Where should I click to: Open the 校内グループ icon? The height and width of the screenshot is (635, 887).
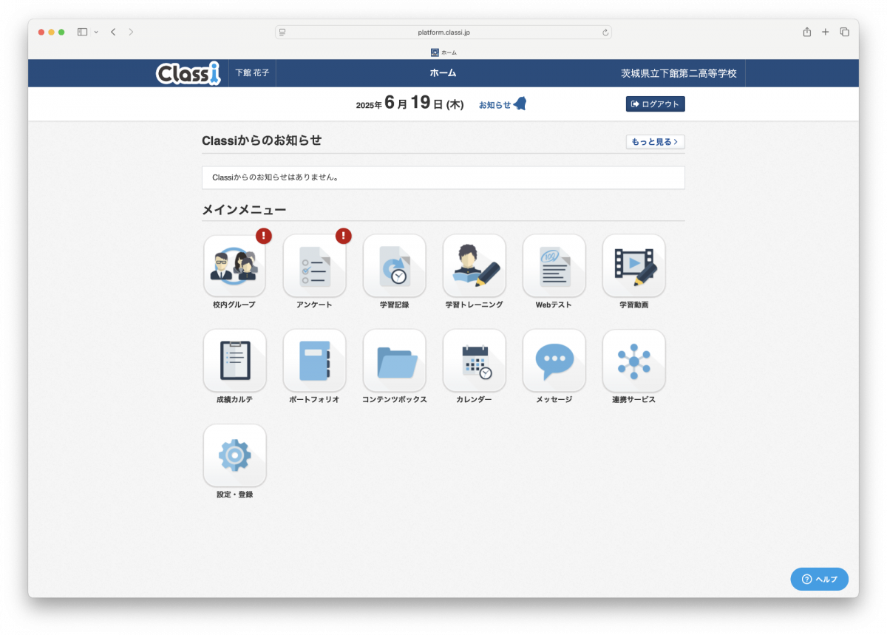tap(234, 266)
